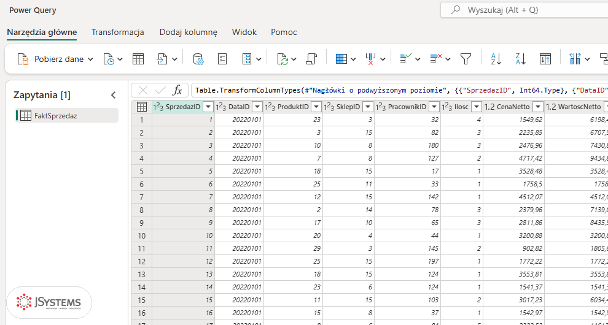Open the Dodaj kolumnę tab

coord(188,32)
